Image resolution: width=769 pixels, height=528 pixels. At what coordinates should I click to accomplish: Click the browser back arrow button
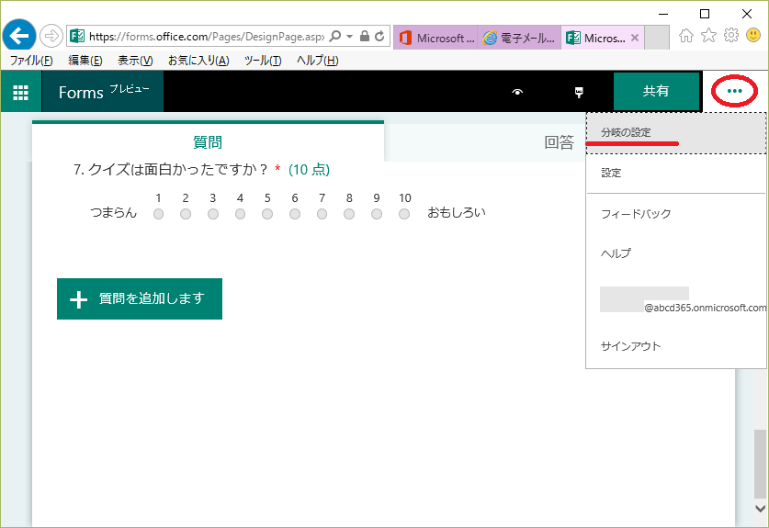point(19,36)
